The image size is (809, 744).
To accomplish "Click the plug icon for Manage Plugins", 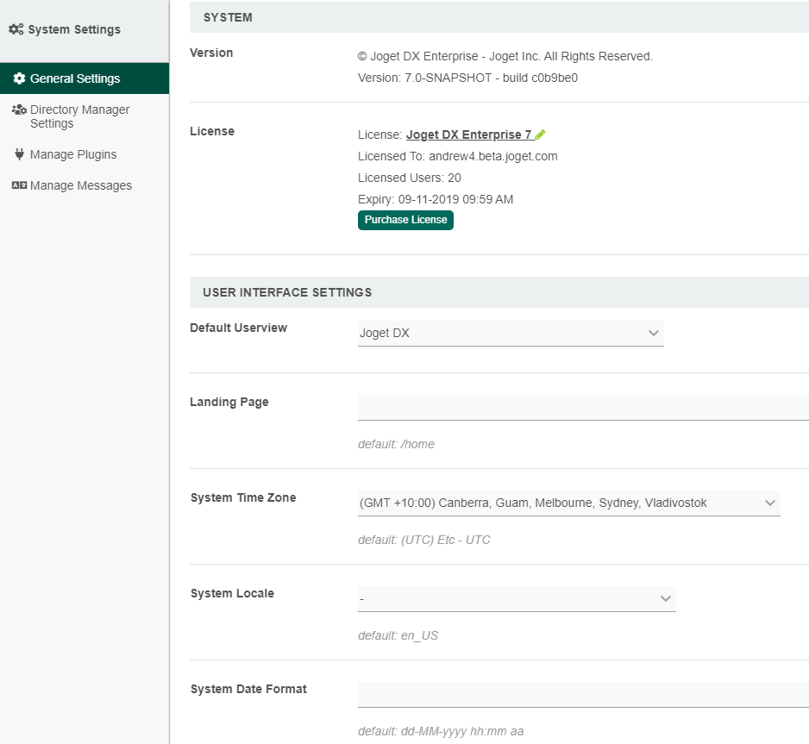I will tap(19, 154).
